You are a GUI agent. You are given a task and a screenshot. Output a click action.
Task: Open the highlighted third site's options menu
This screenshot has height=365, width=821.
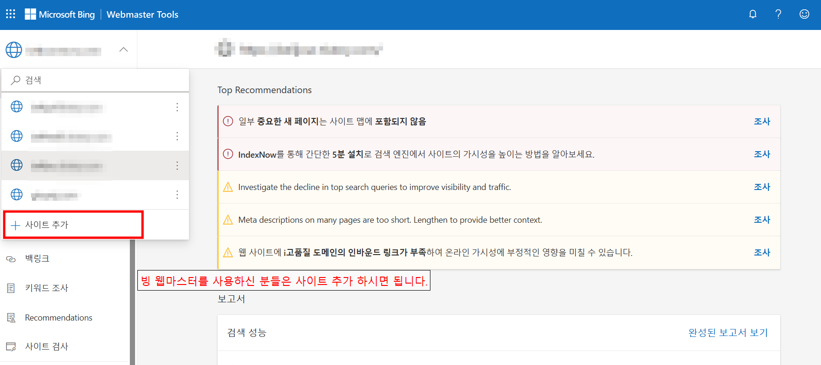[177, 165]
